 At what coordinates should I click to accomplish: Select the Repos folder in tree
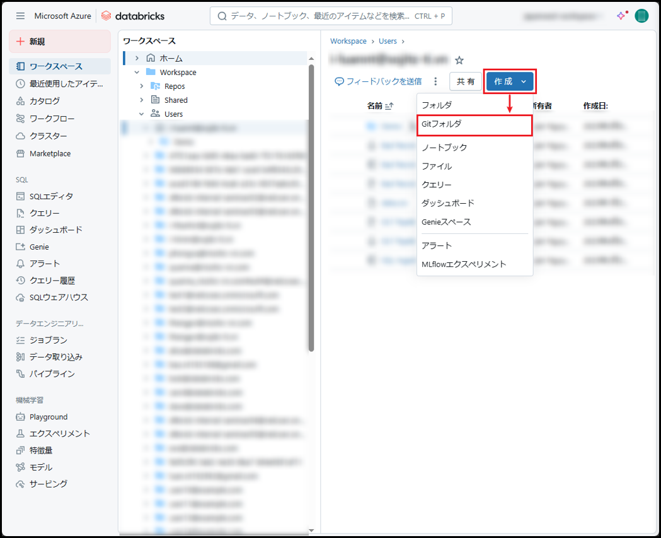(175, 86)
